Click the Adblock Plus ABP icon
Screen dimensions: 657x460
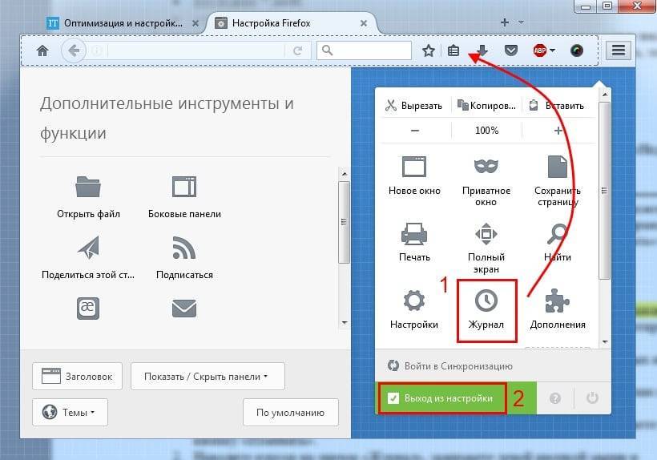pos(540,50)
